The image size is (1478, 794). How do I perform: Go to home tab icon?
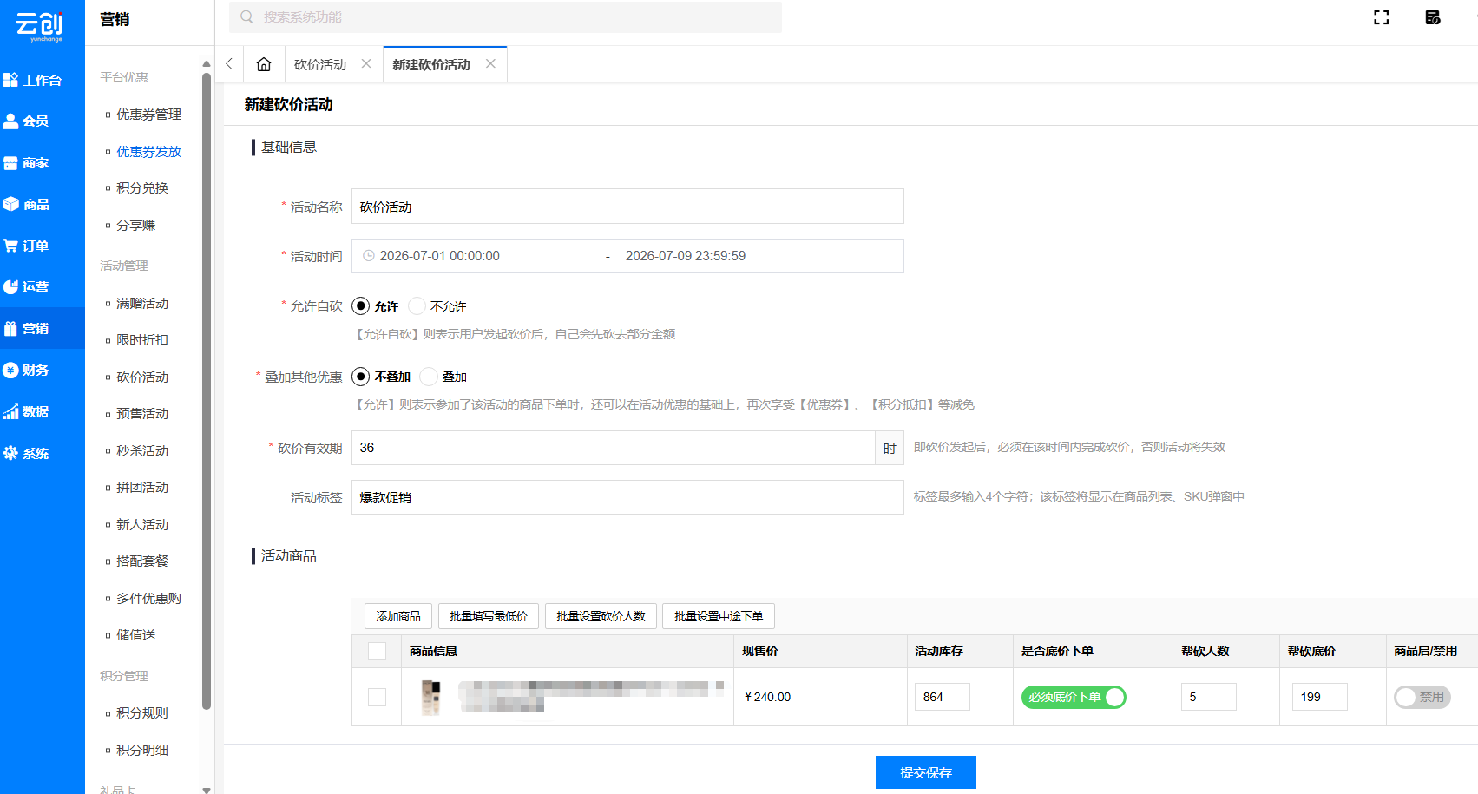click(x=264, y=64)
